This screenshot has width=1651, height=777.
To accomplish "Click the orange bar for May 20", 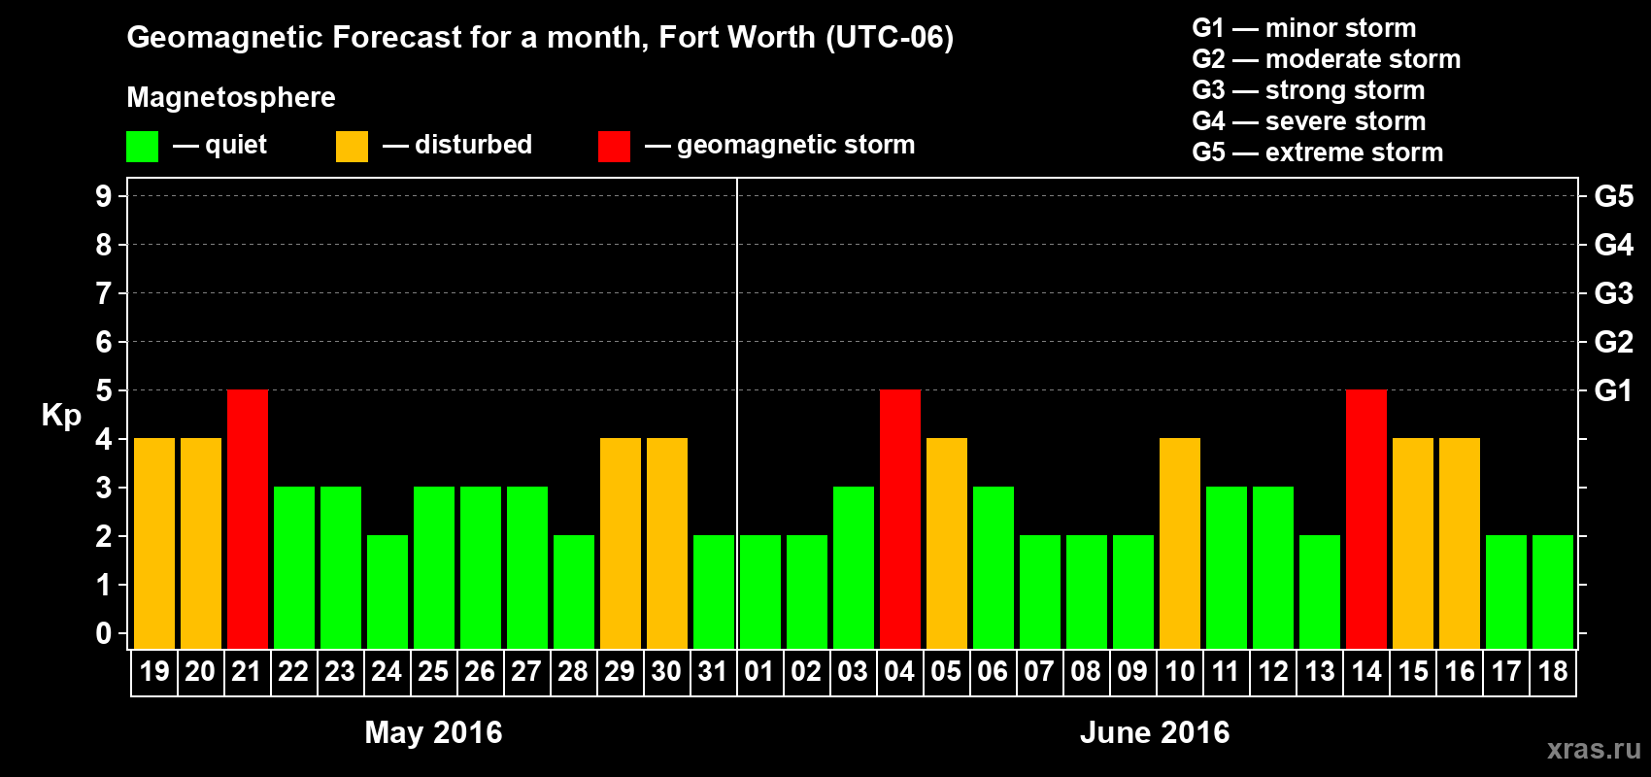I will (201, 544).
